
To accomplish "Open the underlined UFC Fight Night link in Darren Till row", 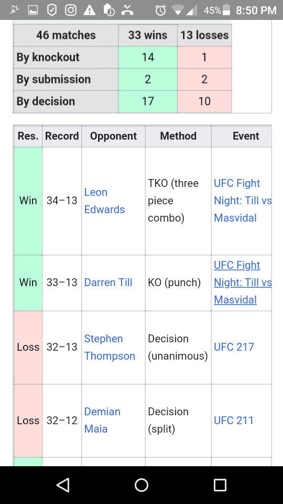I will click(x=243, y=282).
